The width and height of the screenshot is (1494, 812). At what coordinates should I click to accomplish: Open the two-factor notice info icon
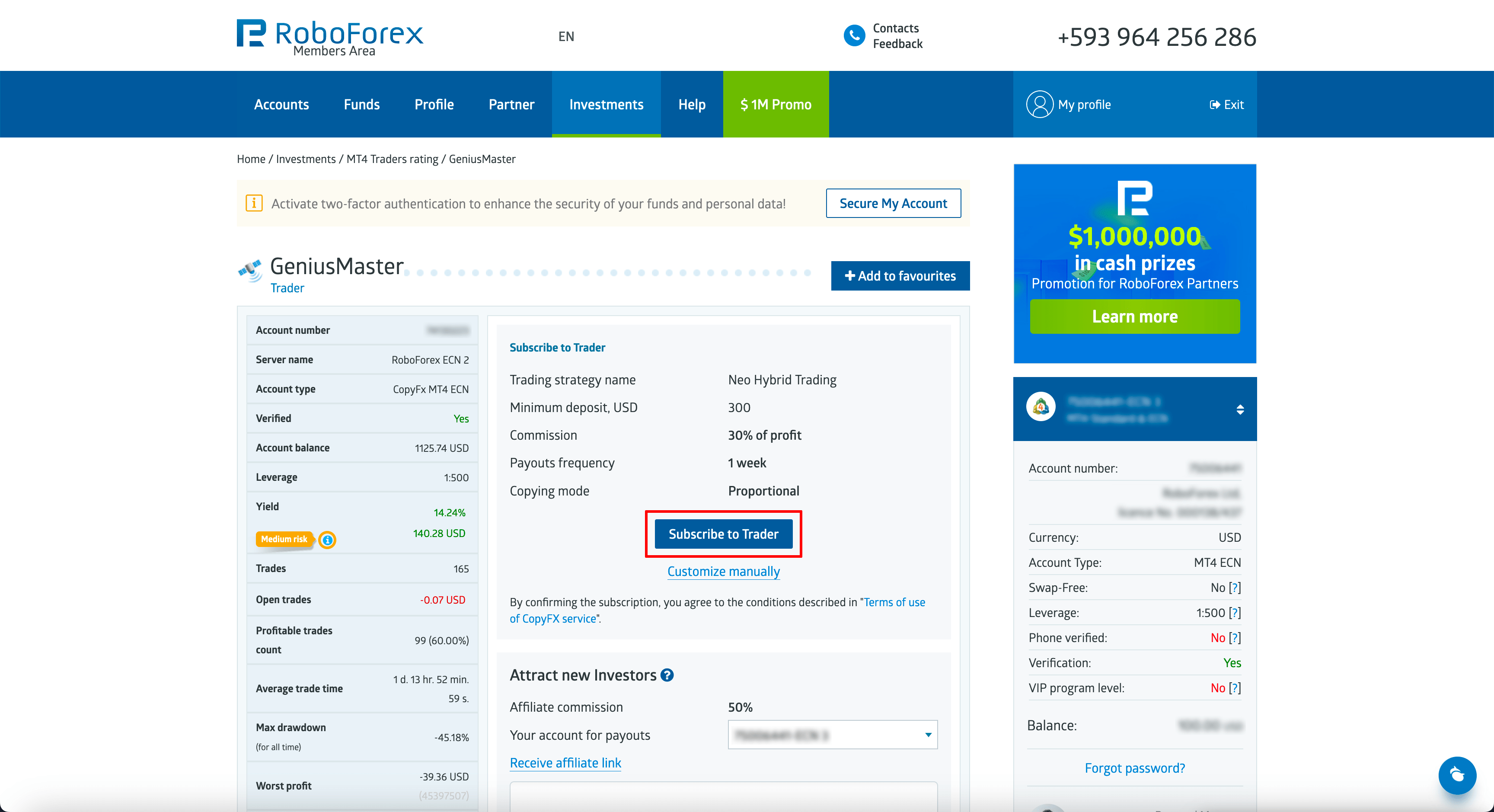click(x=254, y=203)
